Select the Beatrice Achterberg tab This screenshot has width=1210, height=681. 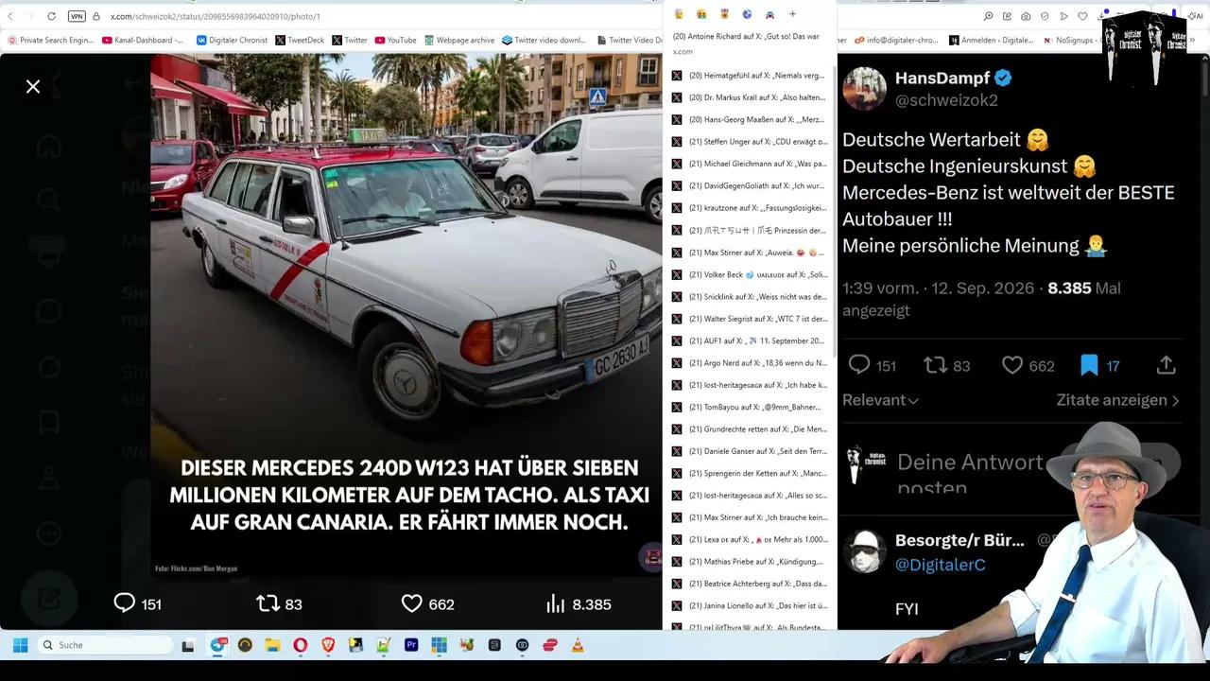pyautogui.click(x=749, y=584)
